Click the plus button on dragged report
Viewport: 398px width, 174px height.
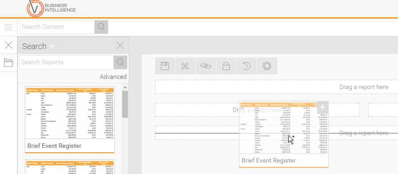tap(322, 108)
